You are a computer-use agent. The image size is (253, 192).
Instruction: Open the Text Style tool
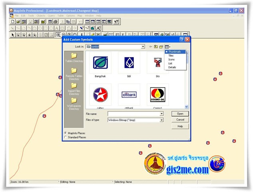click(98, 28)
